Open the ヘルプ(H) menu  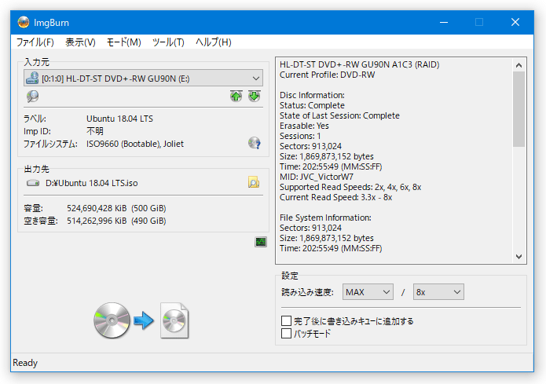(214, 42)
